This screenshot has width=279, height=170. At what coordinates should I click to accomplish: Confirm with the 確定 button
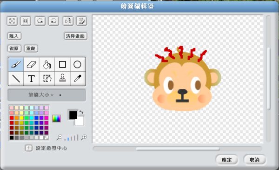click(227, 160)
